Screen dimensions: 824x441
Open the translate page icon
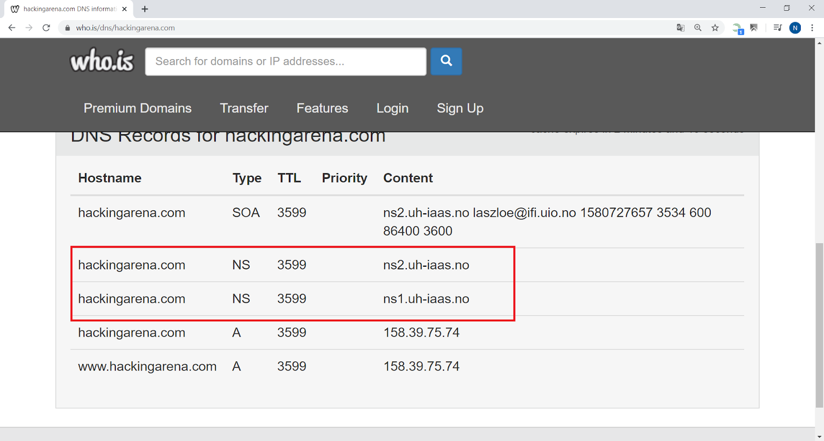coord(680,28)
